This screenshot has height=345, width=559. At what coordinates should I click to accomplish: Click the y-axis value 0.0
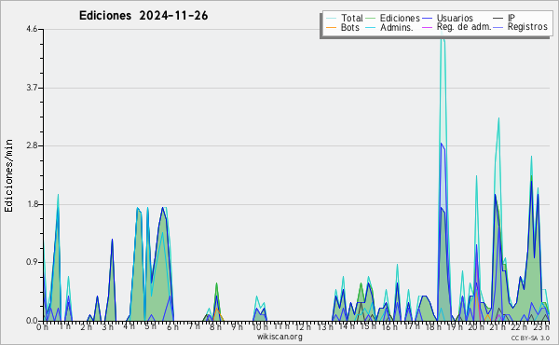coord(32,321)
